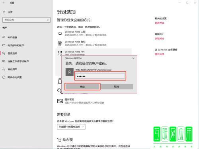This screenshot has height=149, width=199.
Task: Select the Windows Hello fingerprint icon
Action: pos(60,43)
